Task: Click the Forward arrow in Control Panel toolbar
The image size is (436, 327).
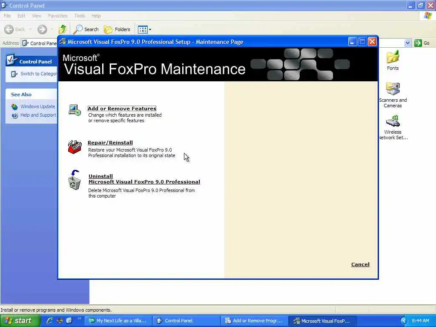Action: [42, 29]
